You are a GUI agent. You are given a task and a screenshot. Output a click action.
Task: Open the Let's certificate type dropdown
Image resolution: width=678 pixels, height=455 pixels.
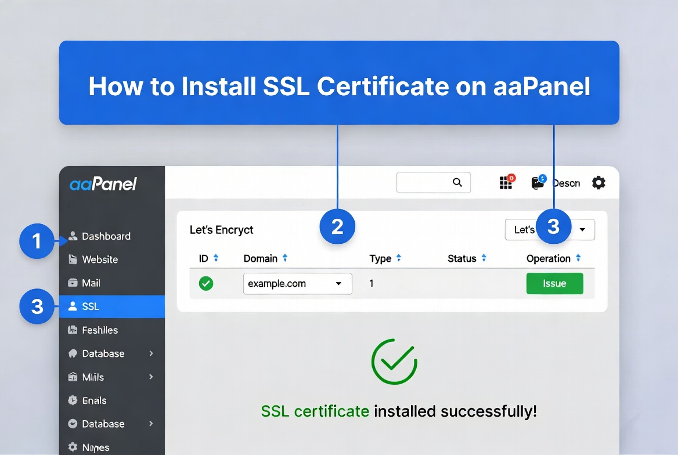pyautogui.click(x=550, y=230)
